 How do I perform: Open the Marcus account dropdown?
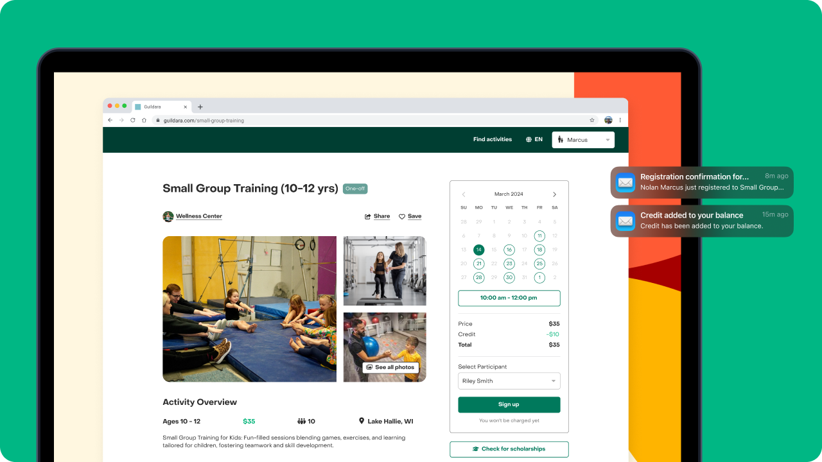(x=583, y=140)
